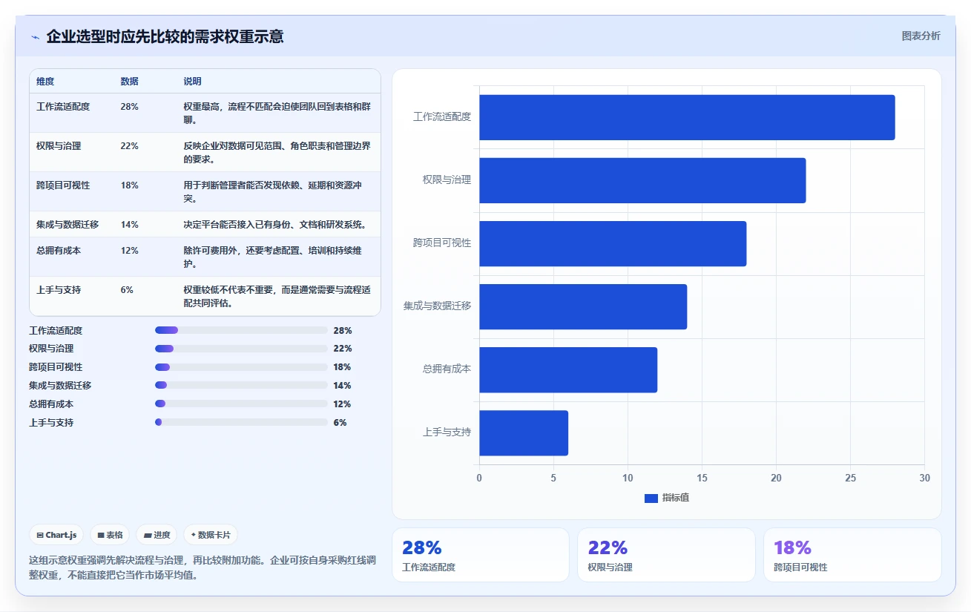Click the description starting 用于判断管理者

click(273, 192)
